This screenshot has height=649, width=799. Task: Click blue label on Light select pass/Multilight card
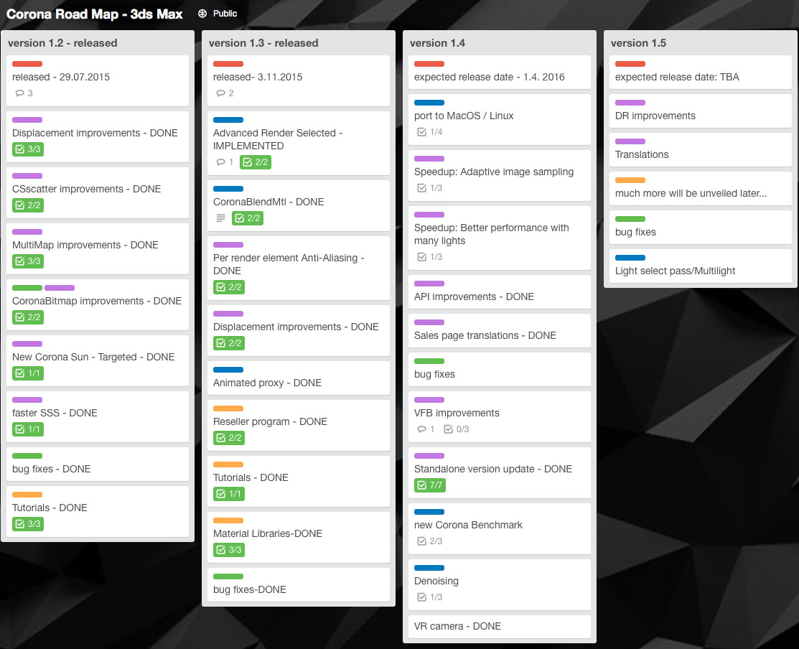pos(630,258)
